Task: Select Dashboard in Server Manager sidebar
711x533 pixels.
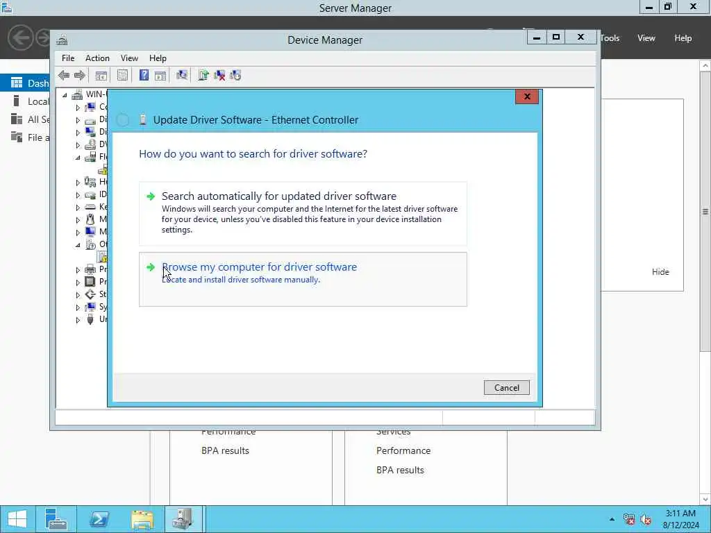Action: (x=25, y=83)
